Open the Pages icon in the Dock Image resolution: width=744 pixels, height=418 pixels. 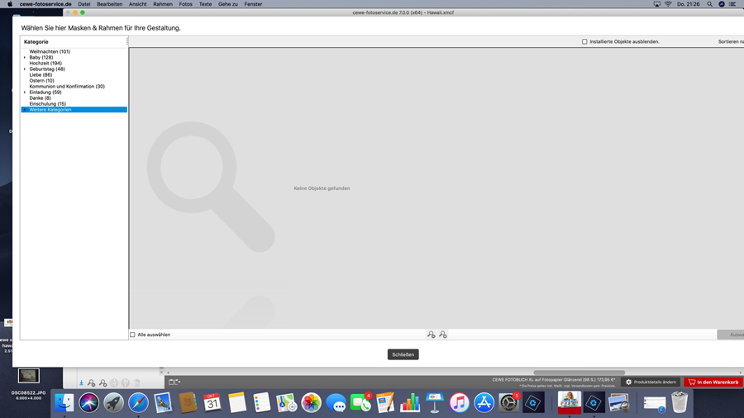coord(385,403)
